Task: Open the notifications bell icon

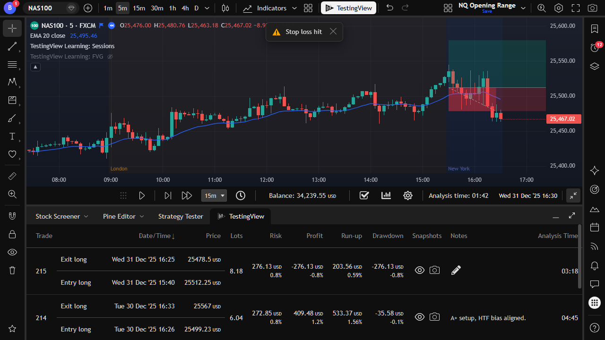Action: 595,265
